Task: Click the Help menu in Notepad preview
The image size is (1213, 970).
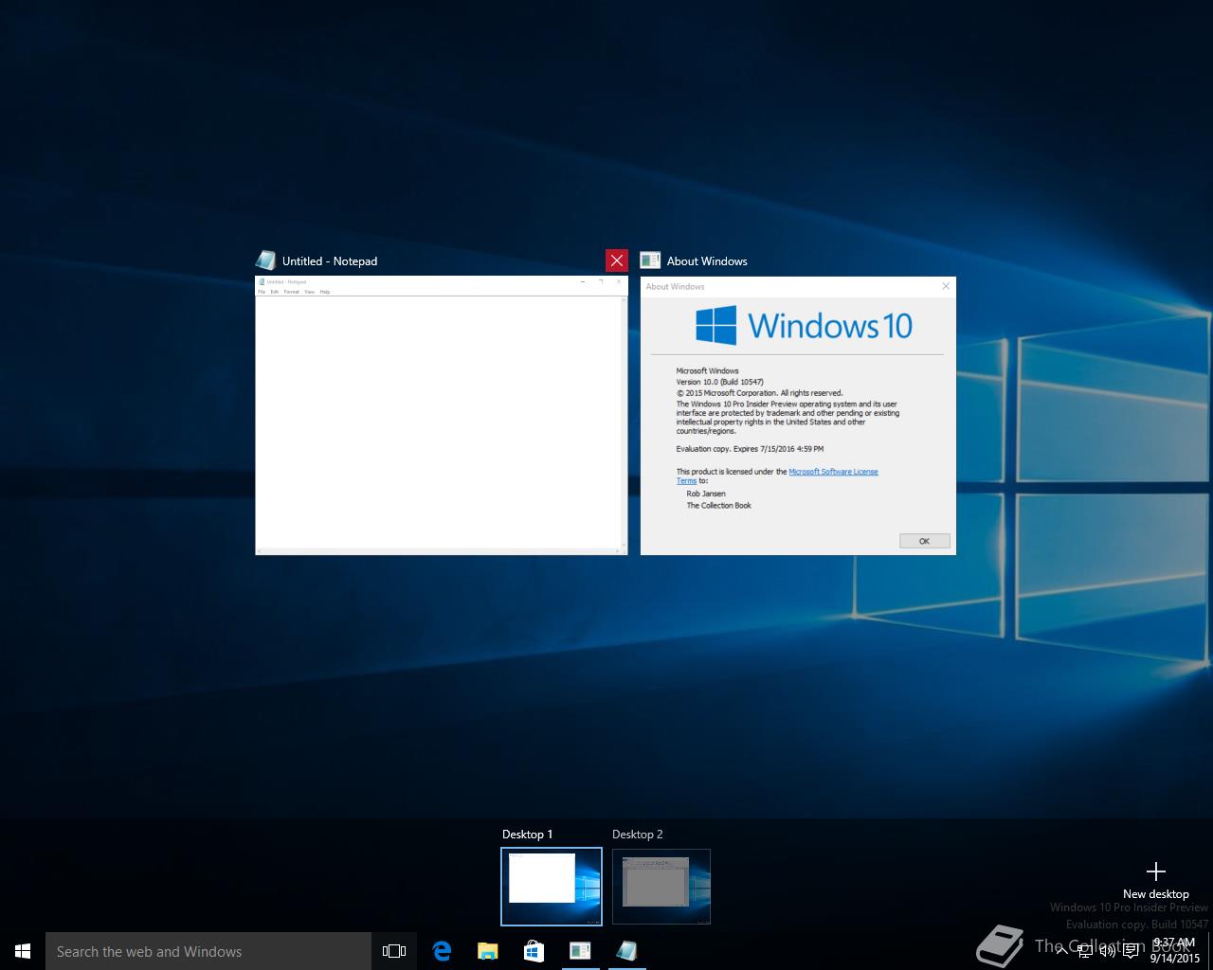Action: 324,292
